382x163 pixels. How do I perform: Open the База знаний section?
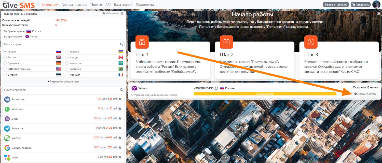coord(123,5)
